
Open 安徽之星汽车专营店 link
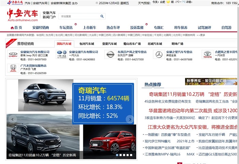(179, 52)
